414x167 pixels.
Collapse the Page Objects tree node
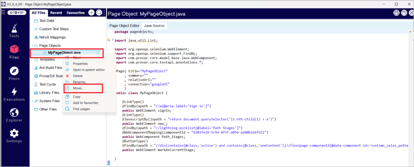pyautogui.click(x=32, y=46)
